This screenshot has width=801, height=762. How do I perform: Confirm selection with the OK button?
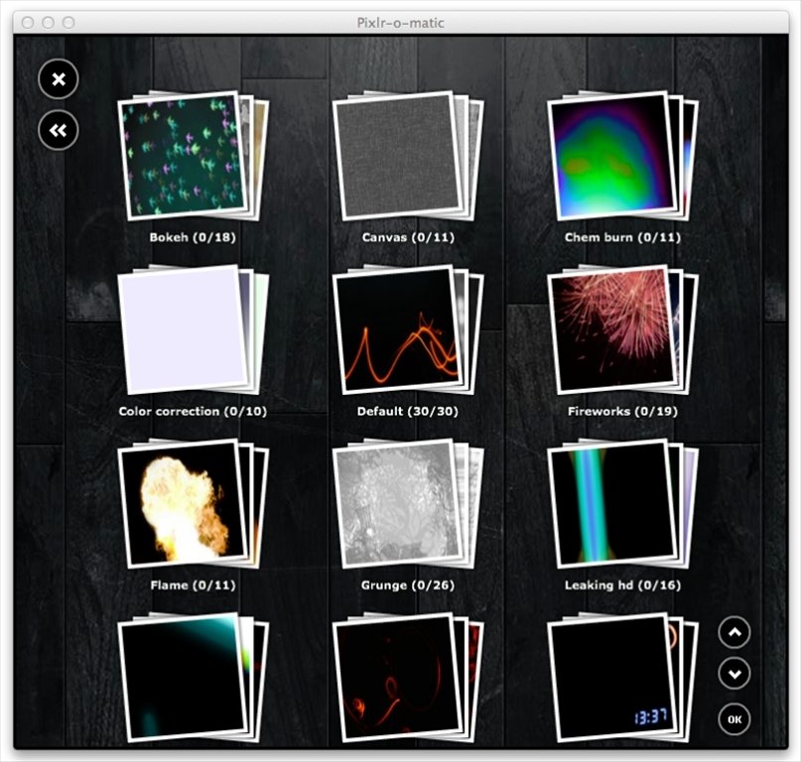[734, 719]
